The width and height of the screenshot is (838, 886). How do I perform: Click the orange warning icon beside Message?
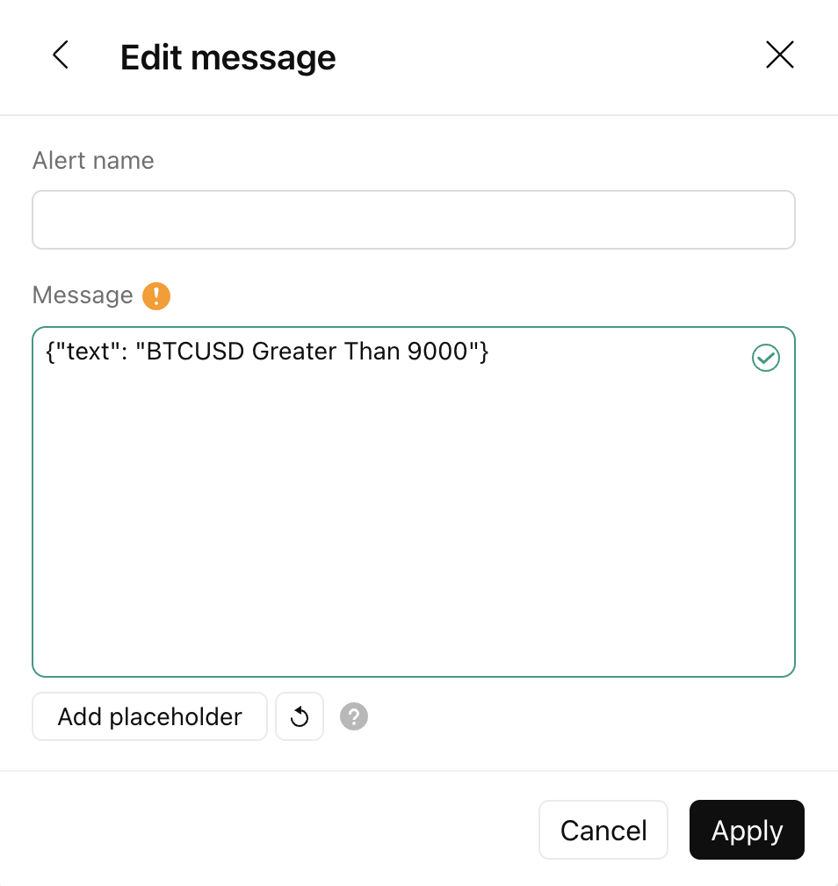tap(156, 295)
